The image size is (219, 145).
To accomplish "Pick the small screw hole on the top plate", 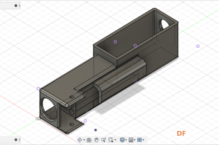I will click(72, 97).
